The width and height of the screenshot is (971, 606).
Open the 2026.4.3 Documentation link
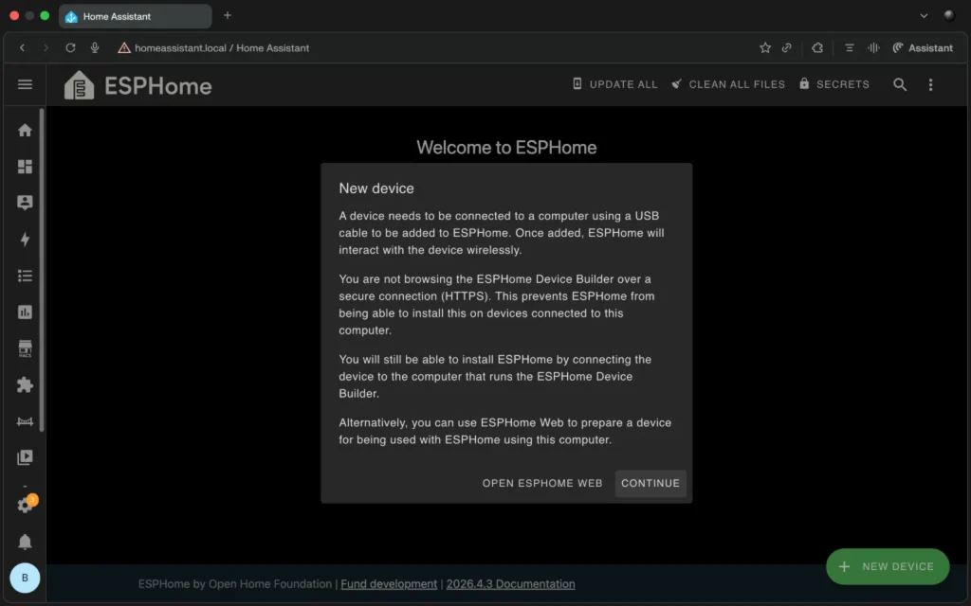click(x=510, y=583)
